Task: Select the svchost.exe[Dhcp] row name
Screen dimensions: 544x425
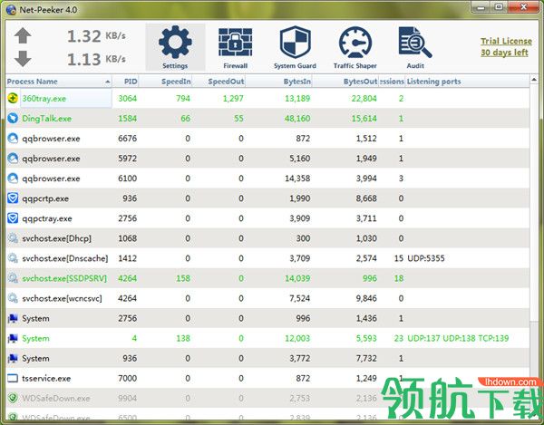Action: [57, 238]
